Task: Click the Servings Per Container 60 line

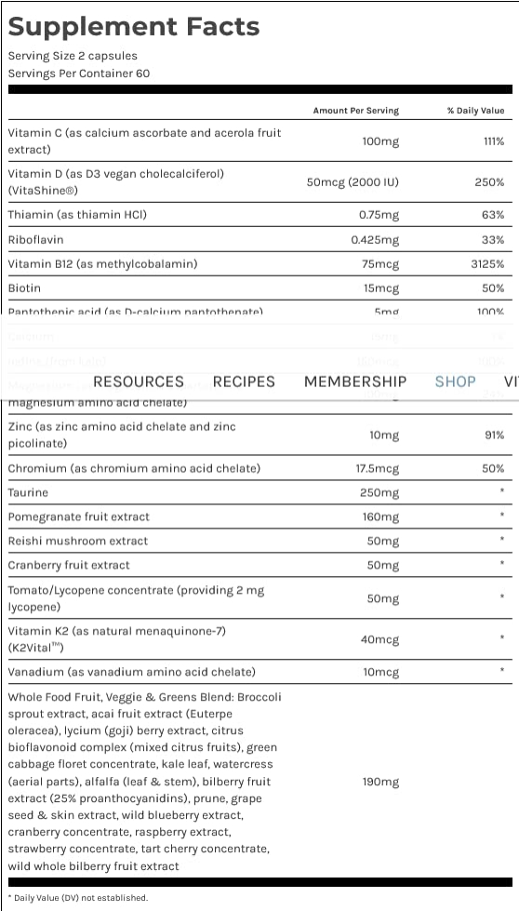Action: coord(79,74)
